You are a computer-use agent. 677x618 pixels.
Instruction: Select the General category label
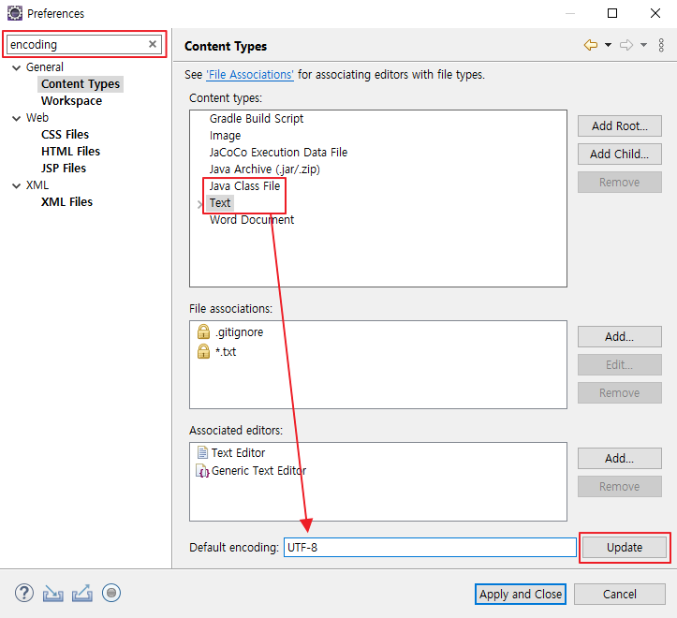[x=44, y=66]
